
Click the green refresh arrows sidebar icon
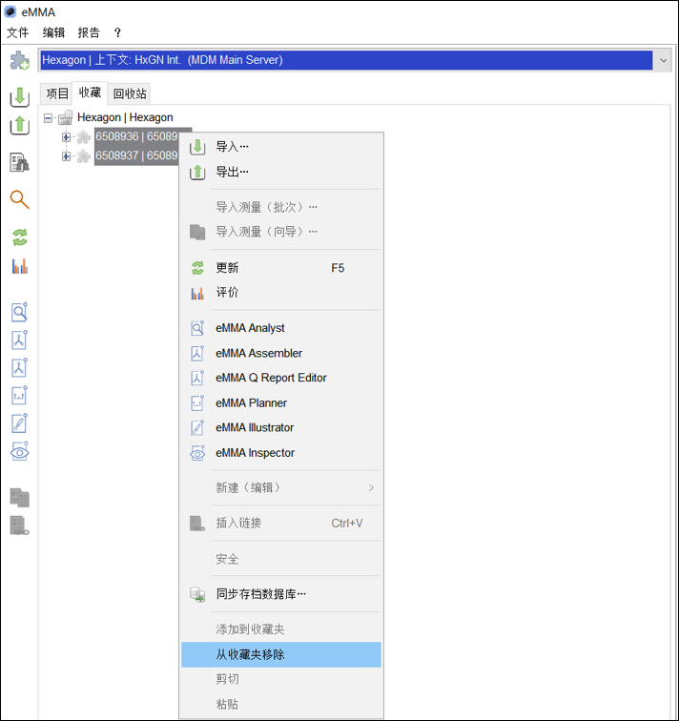(x=20, y=237)
